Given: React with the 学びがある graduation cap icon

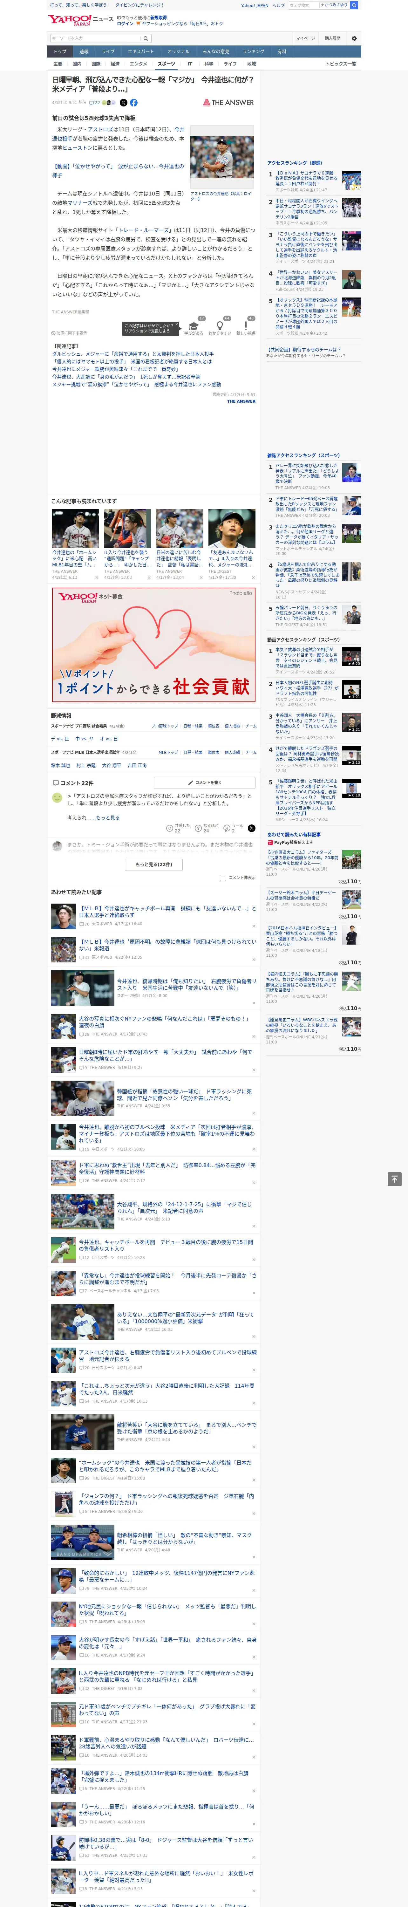Looking at the screenshot, I should click(194, 325).
